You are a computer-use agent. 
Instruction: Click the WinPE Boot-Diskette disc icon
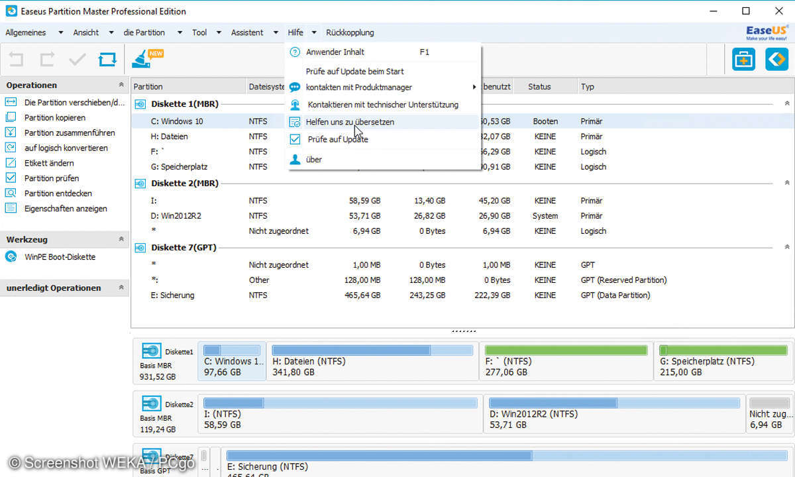pos(11,256)
